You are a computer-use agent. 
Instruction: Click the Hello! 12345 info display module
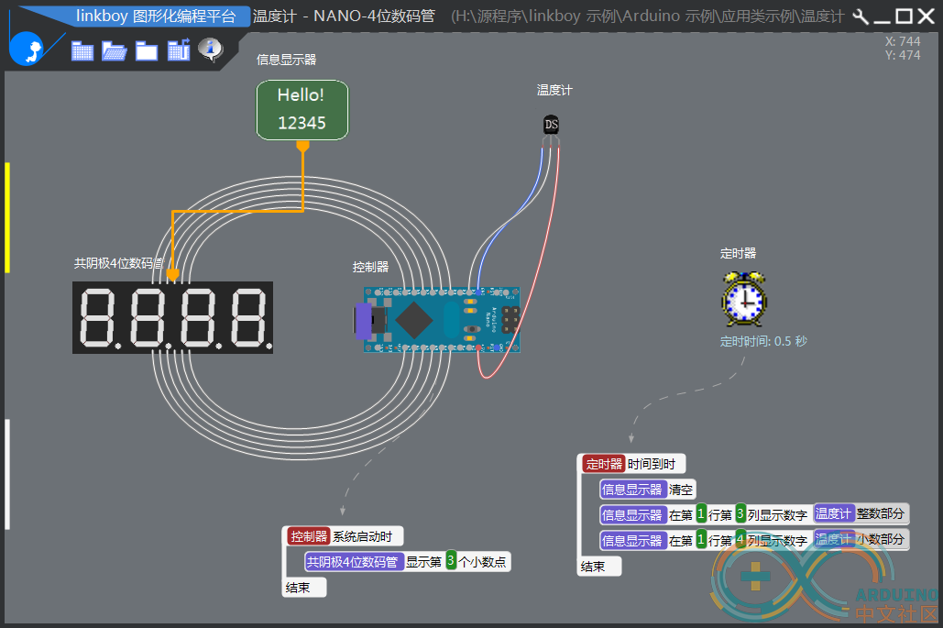click(302, 110)
